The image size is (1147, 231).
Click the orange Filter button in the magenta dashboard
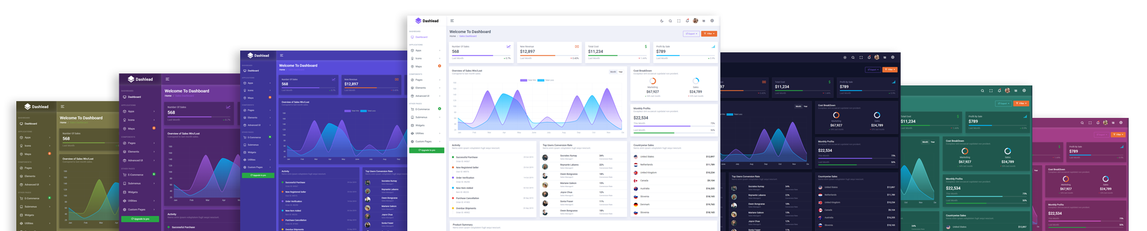pos(1119,135)
